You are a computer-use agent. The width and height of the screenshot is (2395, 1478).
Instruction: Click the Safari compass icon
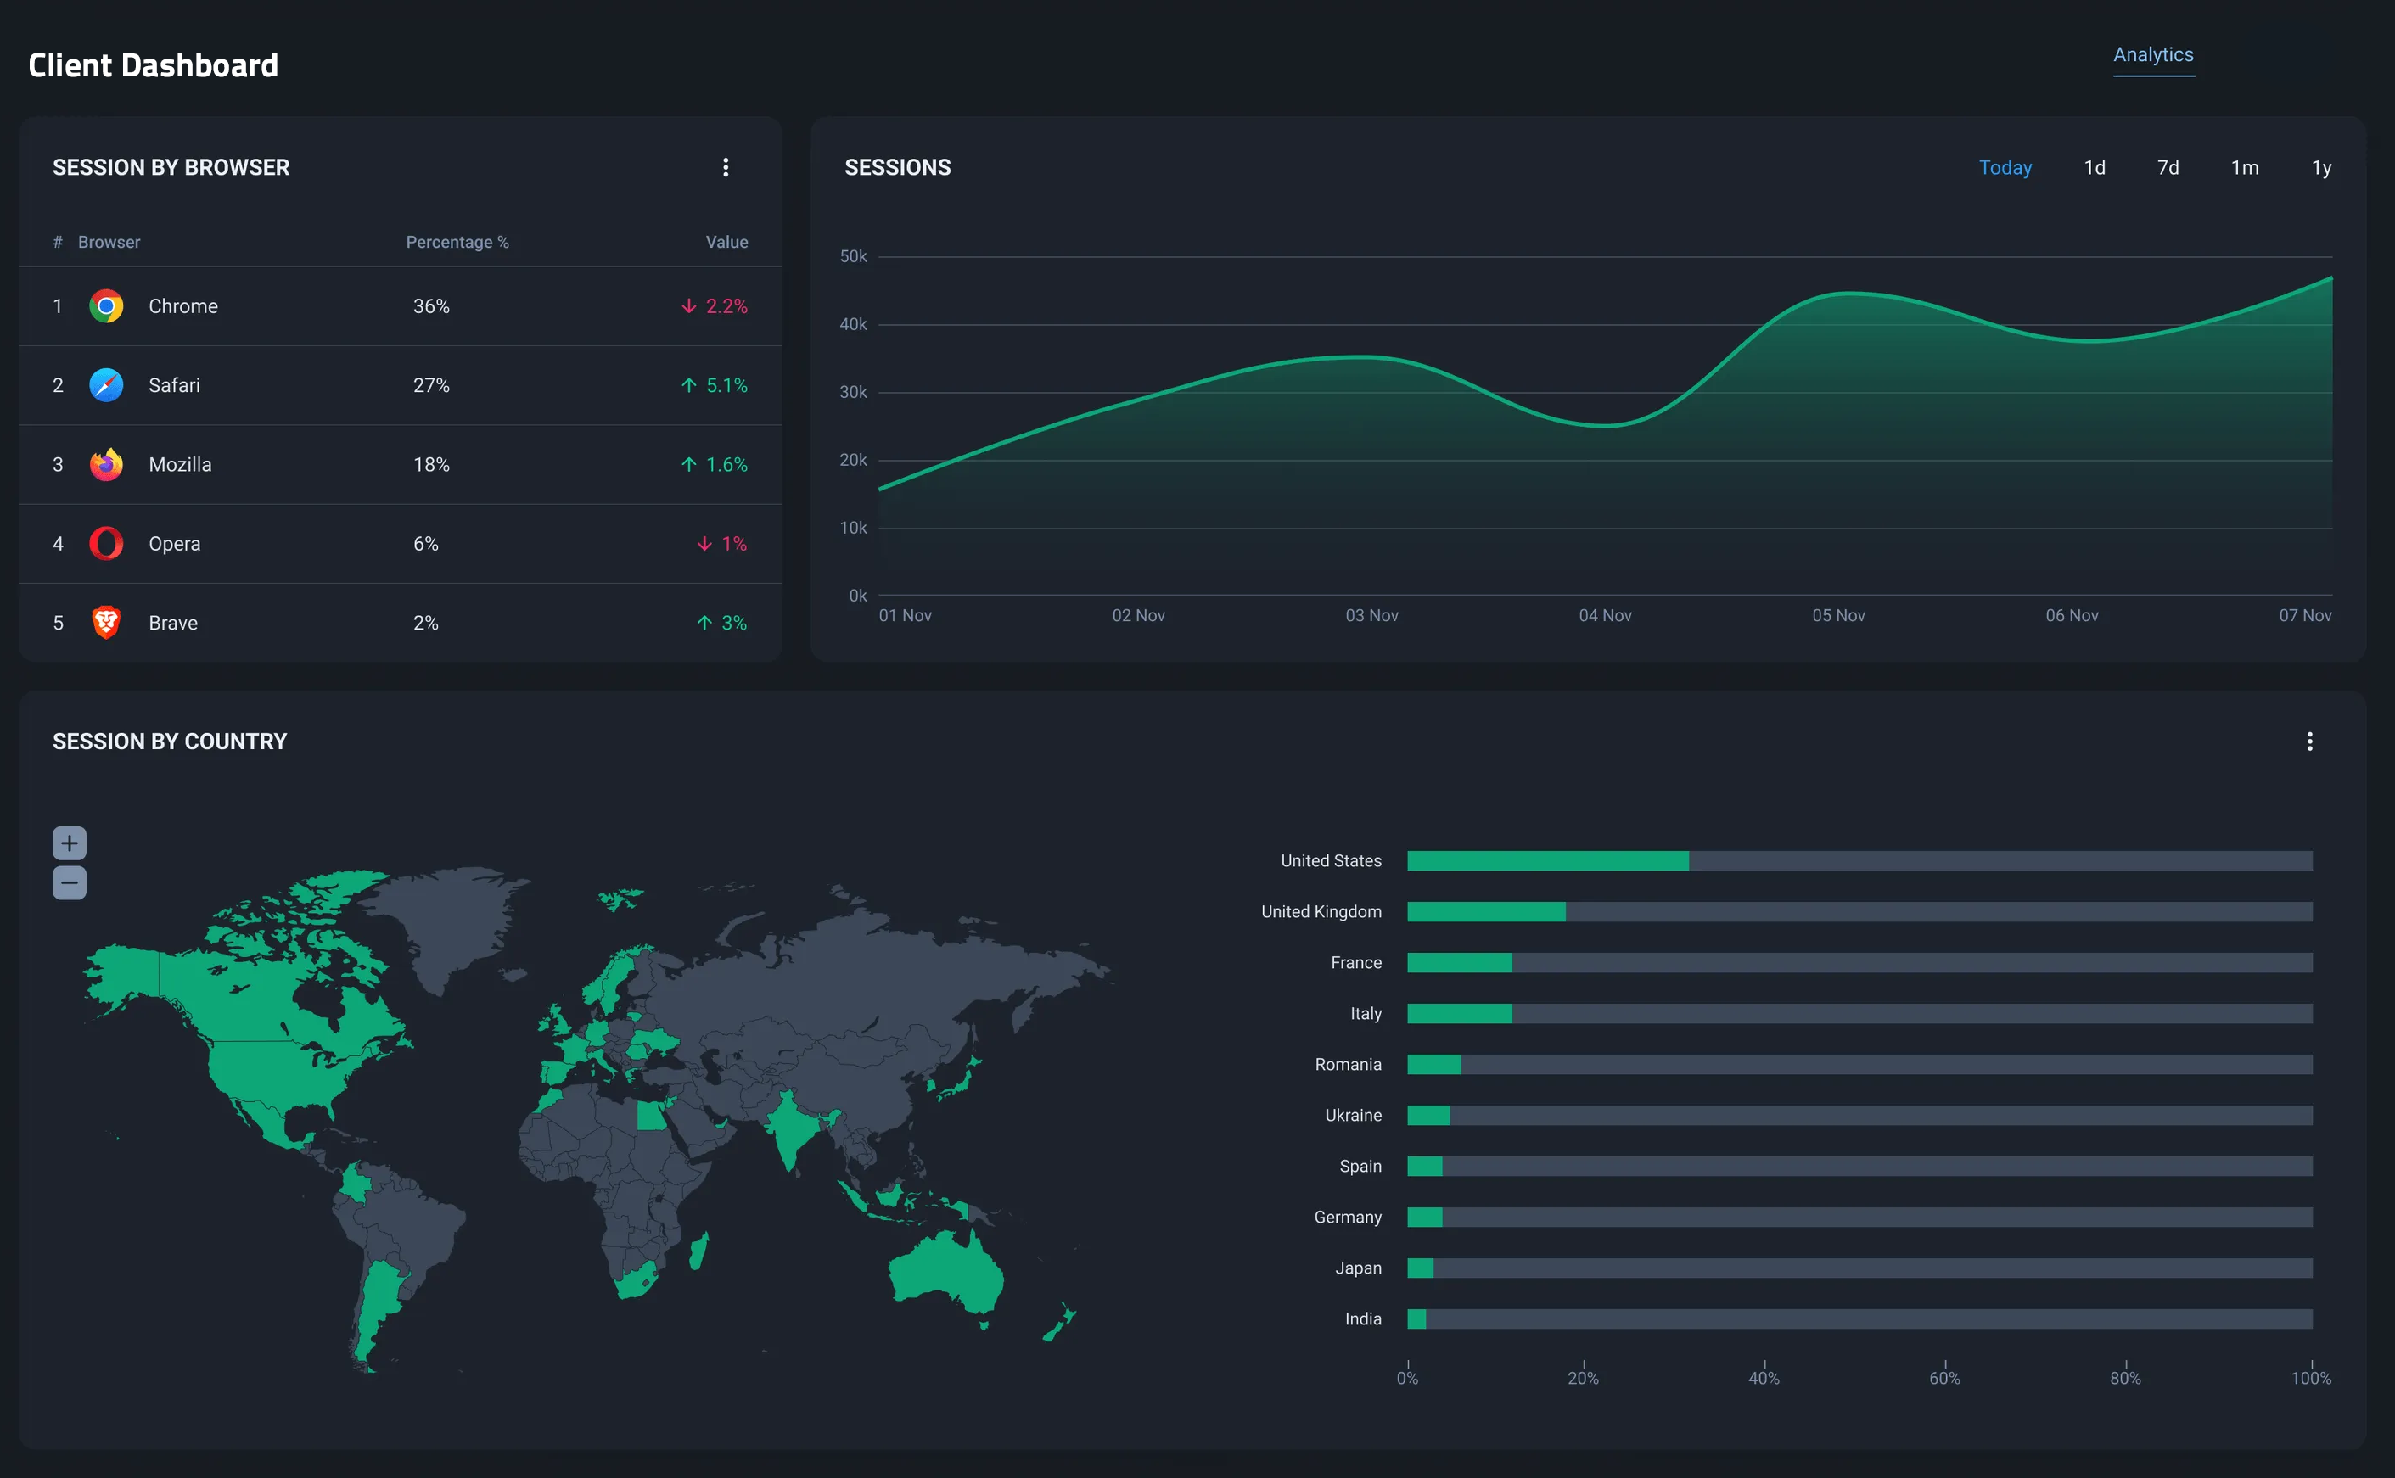click(x=105, y=385)
